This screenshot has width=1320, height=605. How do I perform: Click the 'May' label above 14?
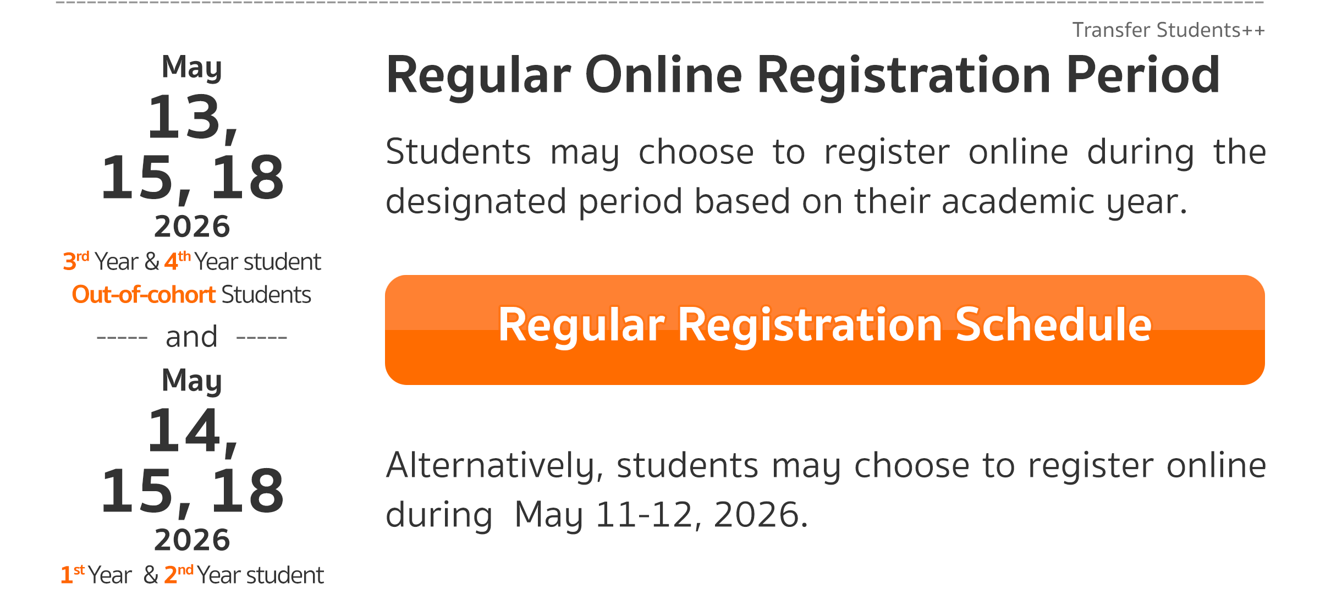(191, 381)
